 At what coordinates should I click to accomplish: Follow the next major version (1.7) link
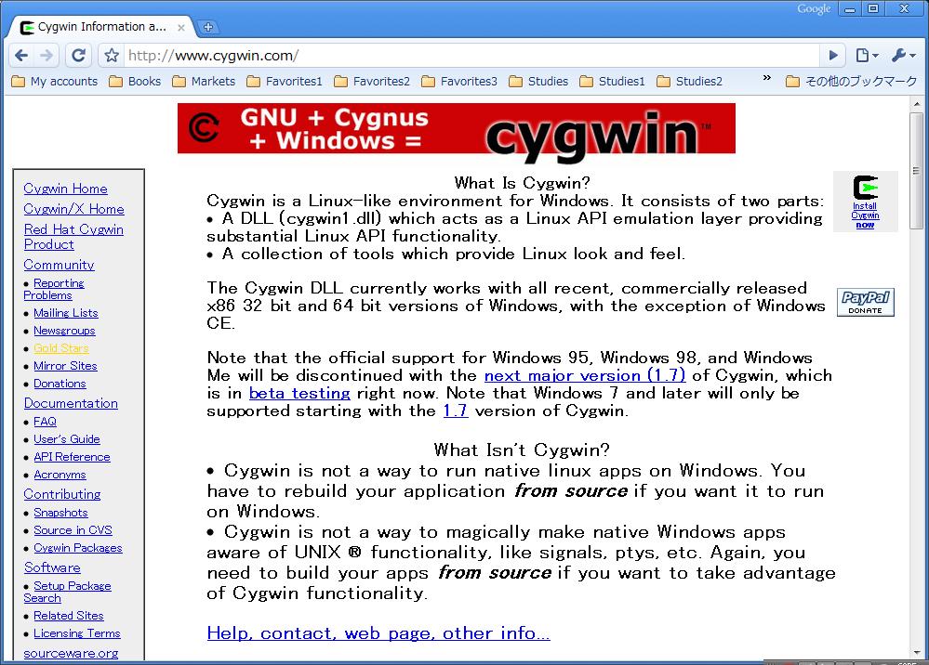[585, 376]
